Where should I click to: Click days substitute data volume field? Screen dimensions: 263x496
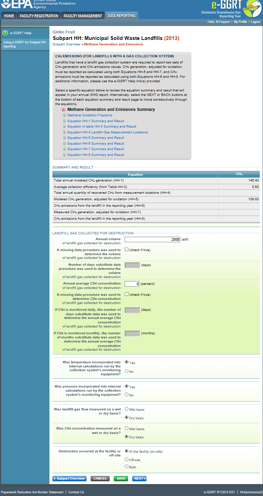click(x=132, y=265)
